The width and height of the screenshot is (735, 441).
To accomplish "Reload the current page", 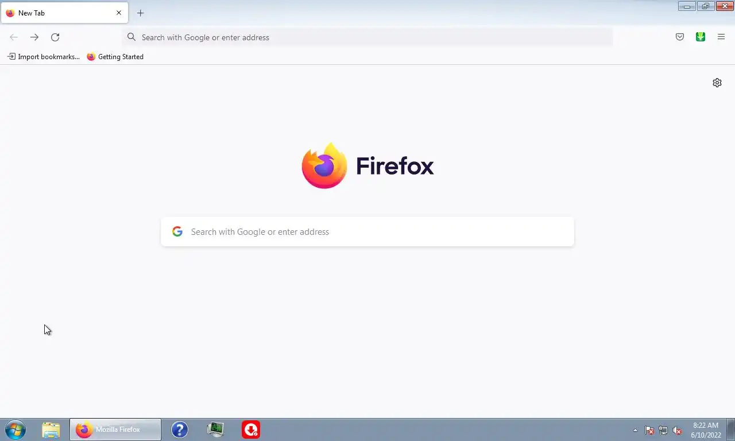I will (55, 37).
